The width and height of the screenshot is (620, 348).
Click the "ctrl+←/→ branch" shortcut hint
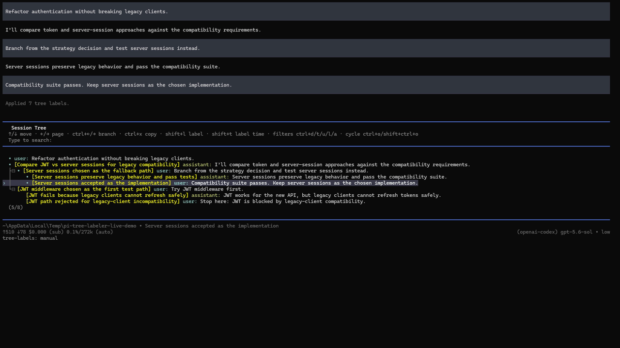pos(94,134)
